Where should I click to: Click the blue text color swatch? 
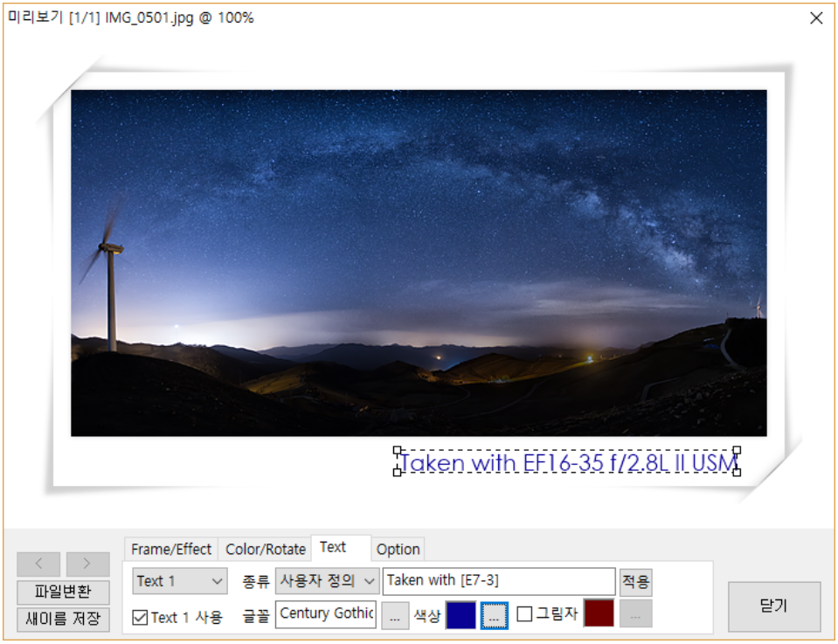(461, 614)
